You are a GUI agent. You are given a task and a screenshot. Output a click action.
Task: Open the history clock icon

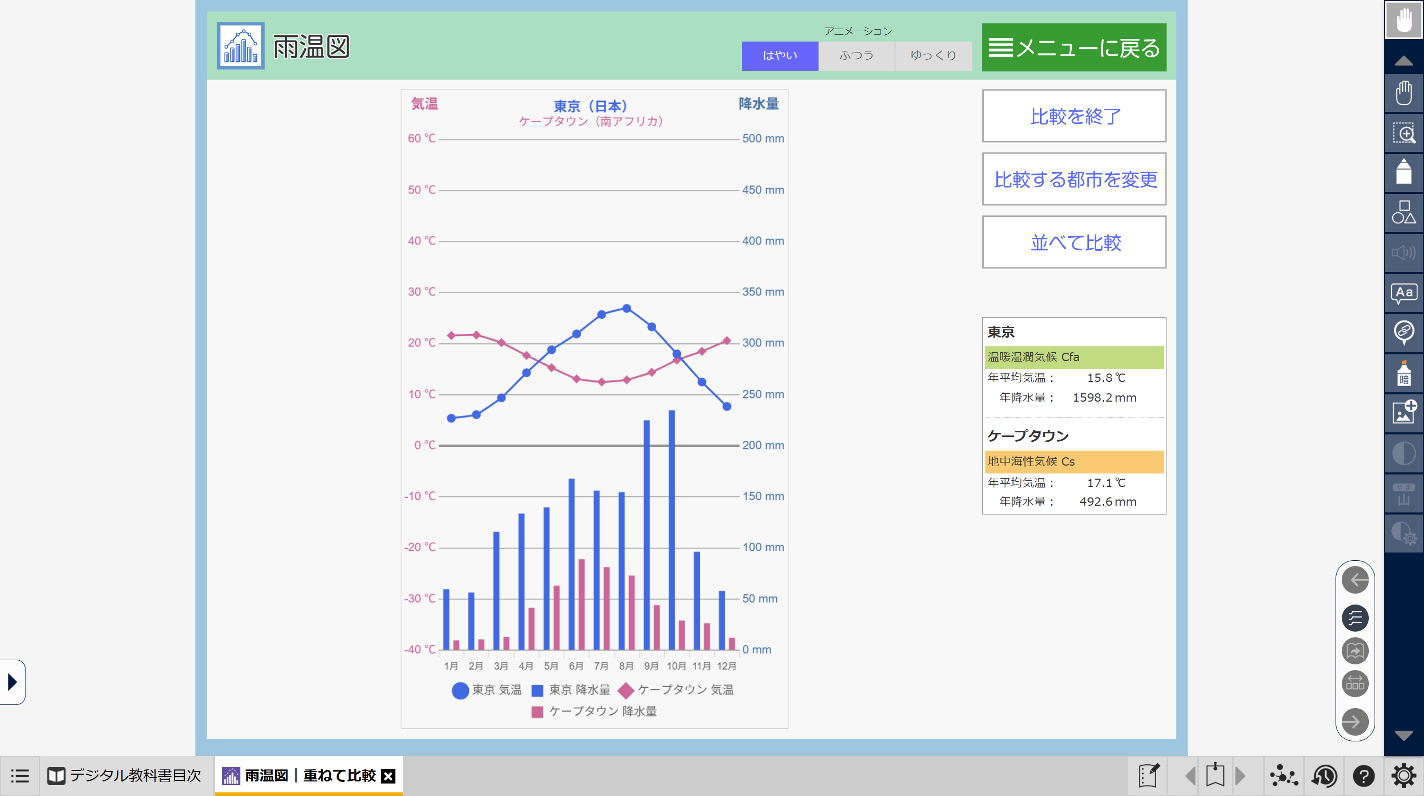tap(1324, 776)
